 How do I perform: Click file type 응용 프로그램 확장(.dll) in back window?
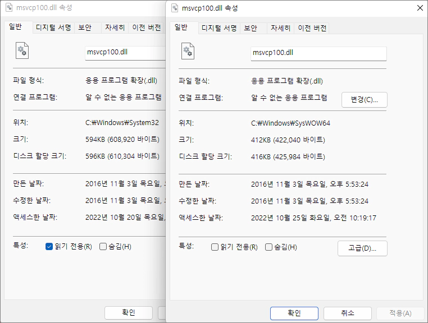coord(121,81)
